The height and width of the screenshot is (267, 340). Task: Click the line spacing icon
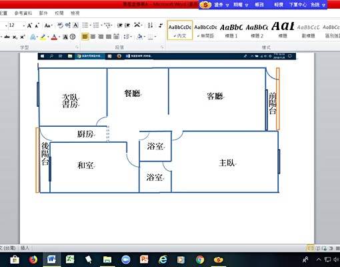[127, 37]
